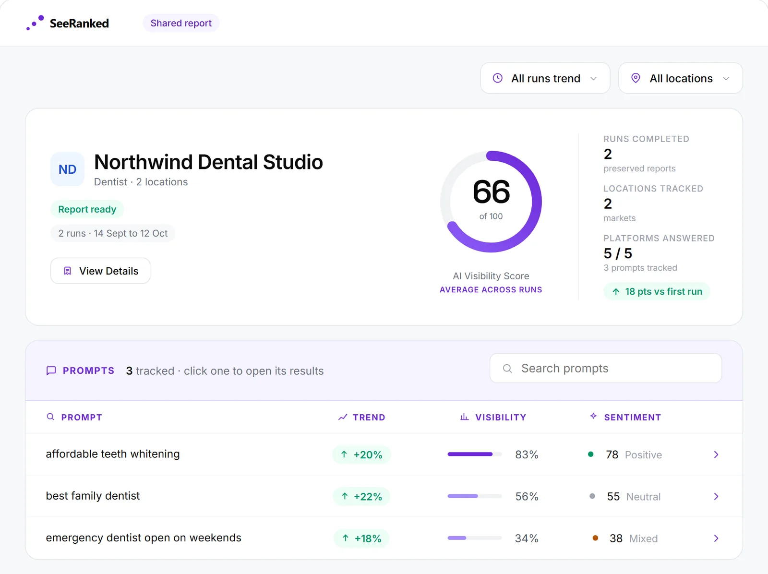Click the SeeRanked brand name

[x=79, y=23]
